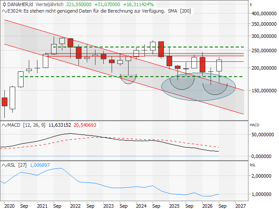Click the 2021 time axis label

click(42, 206)
